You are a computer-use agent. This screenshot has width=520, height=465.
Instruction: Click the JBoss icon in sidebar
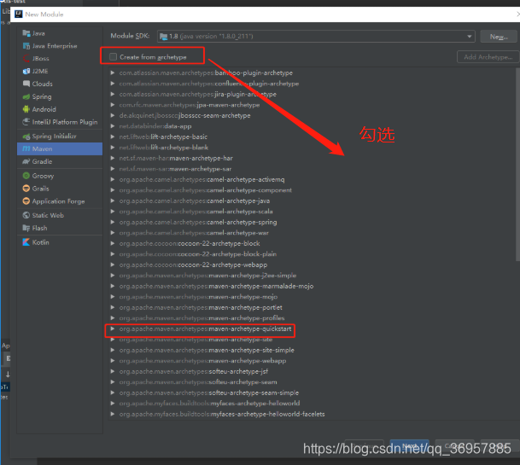tap(26, 58)
